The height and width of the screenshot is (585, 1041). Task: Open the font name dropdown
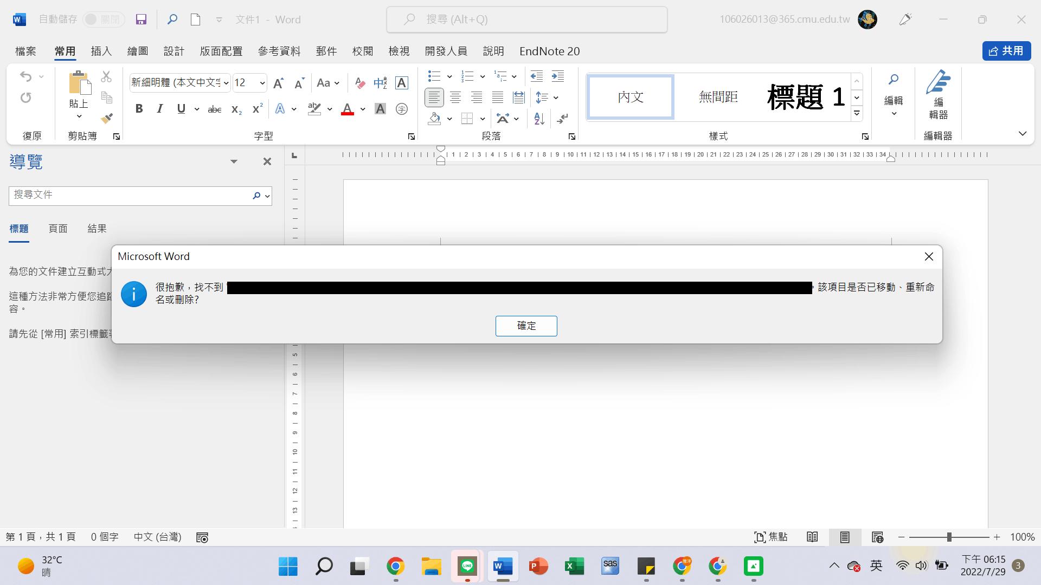pyautogui.click(x=226, y=83)
